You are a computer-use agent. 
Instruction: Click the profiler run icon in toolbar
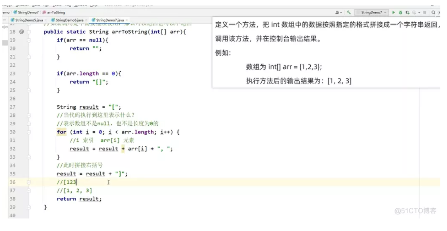[414, 12]
